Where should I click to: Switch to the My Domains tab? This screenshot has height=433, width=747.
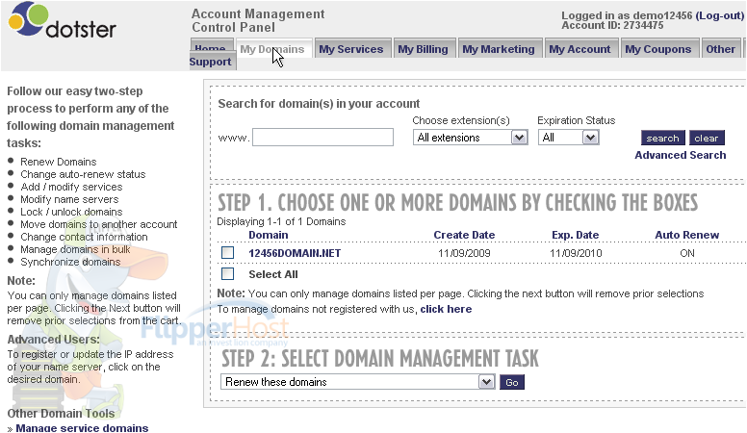[x=272, y=48]
